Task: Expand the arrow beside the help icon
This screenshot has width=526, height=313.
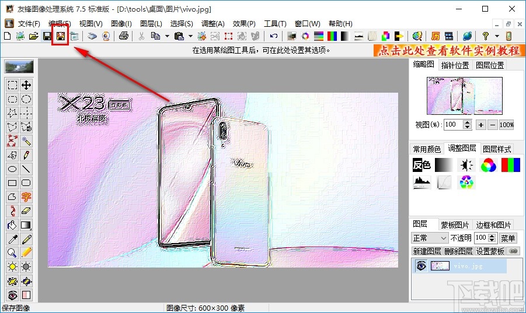Action: [x=497, y=36]
